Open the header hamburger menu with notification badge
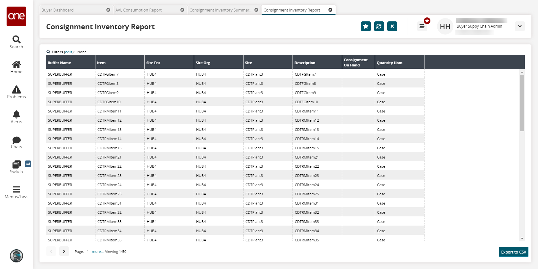This screenshot has height=269, width=538. pyautogui.click(x=422, y=26)
